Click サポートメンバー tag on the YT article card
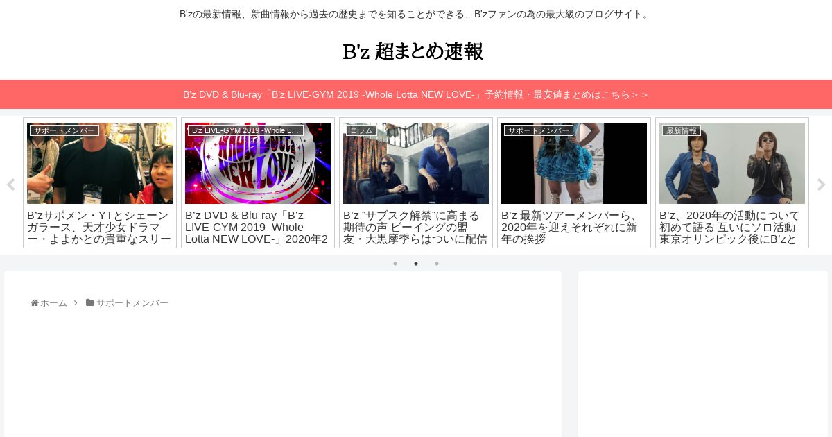The width and height of the screenshot is (832, 437). click(x=64, y=130)
